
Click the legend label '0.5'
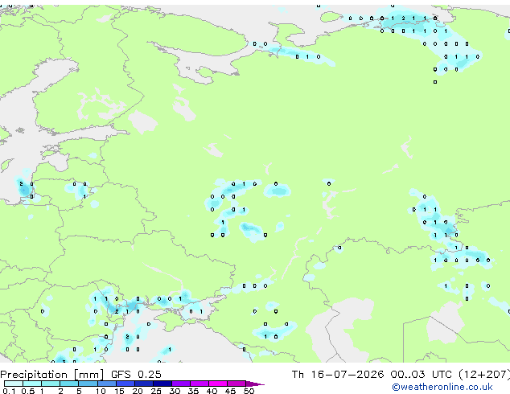28,391
